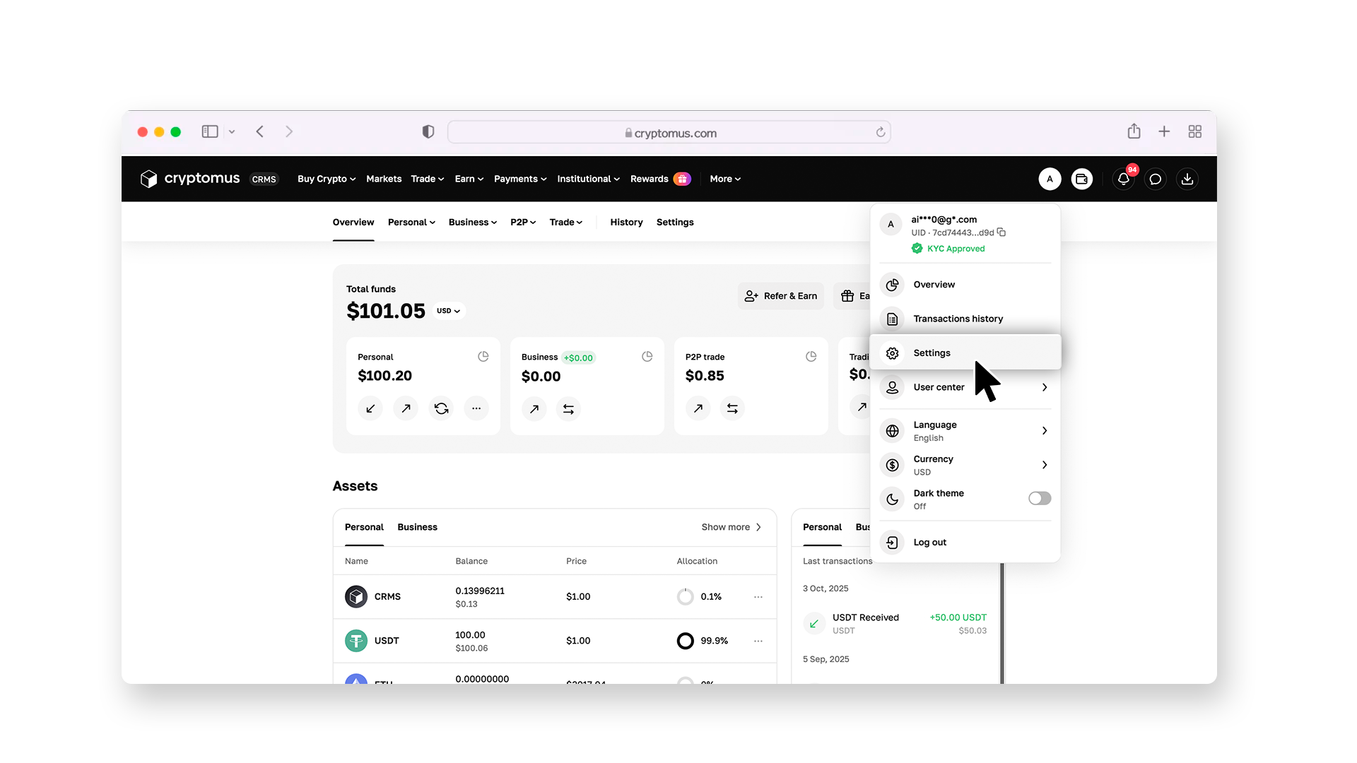Click the wallet icon in header
Image resolution: width=1357 pixels, height=763 pixels.
click(x=1081, y=179)
